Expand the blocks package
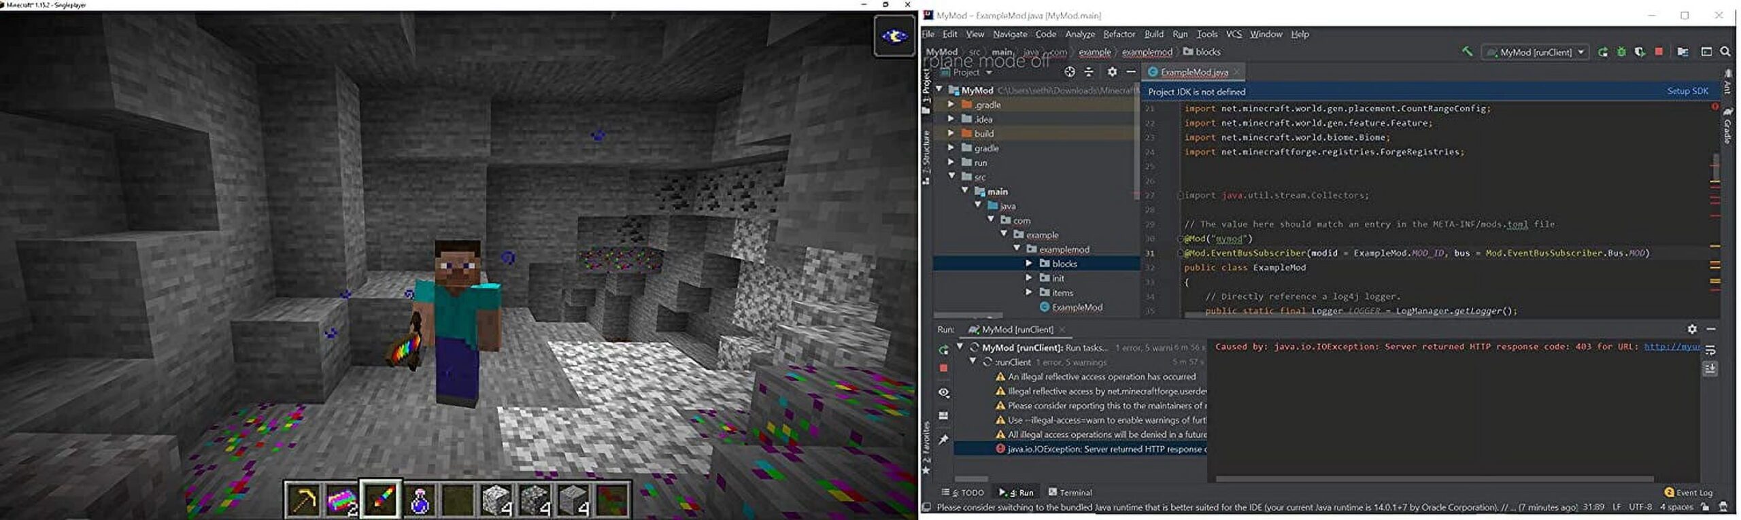The width and height of the screenshot is (1741, 520). 1029,263
